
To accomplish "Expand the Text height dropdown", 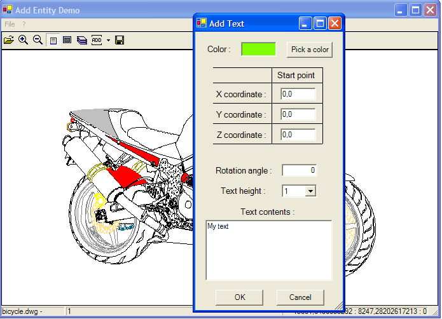I will click(310, 191).
